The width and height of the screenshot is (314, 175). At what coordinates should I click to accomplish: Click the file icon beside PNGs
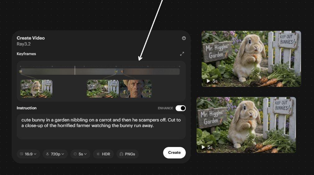click(121, 154)
